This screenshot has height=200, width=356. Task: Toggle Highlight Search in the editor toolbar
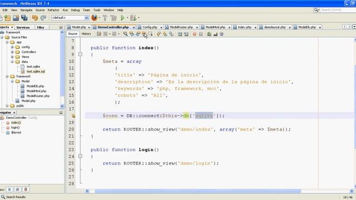pyautogui.click(x=144, y=34)
